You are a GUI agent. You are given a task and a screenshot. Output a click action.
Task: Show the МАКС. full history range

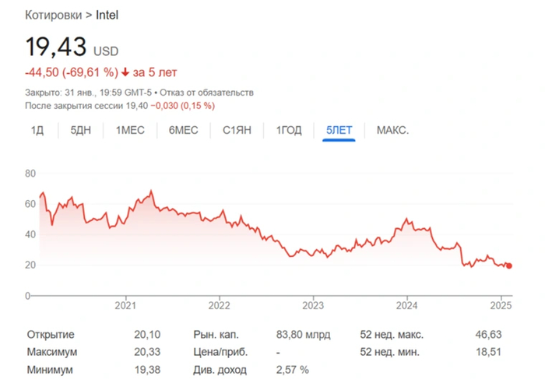tap(392, 130)
